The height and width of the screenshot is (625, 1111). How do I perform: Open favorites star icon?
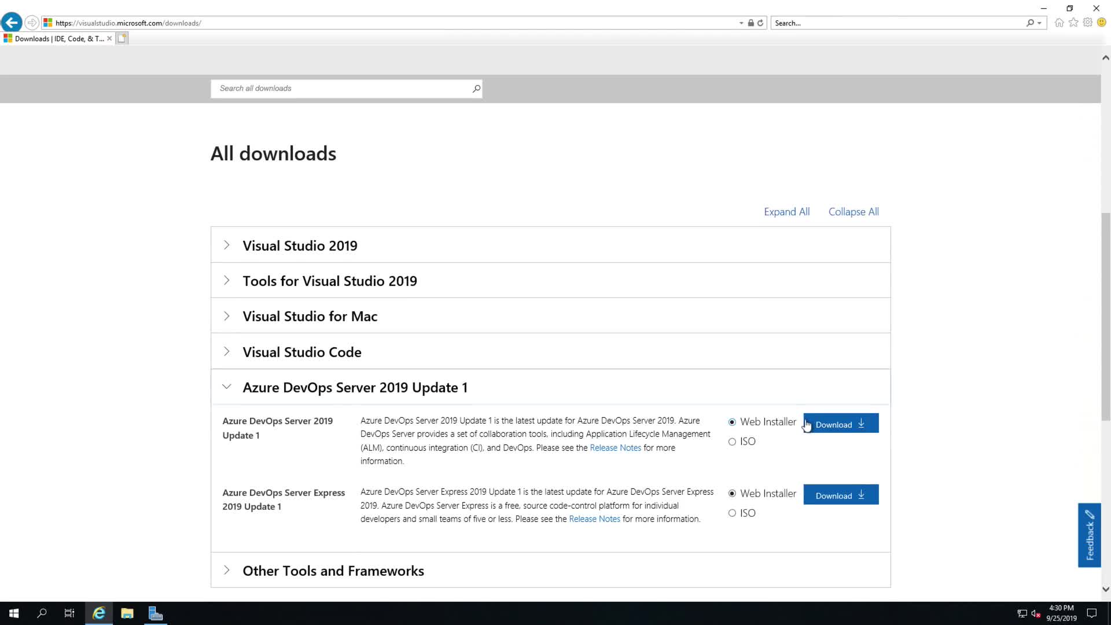pos(1073,23)
